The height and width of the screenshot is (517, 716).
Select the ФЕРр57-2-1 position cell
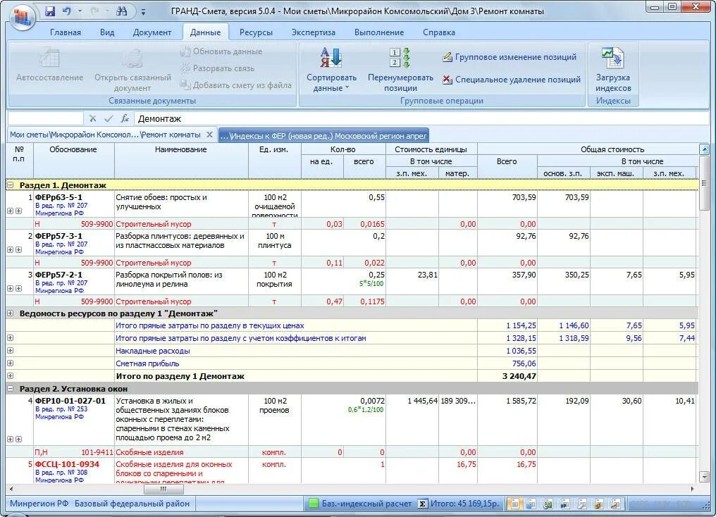click(x=73, y=282)
